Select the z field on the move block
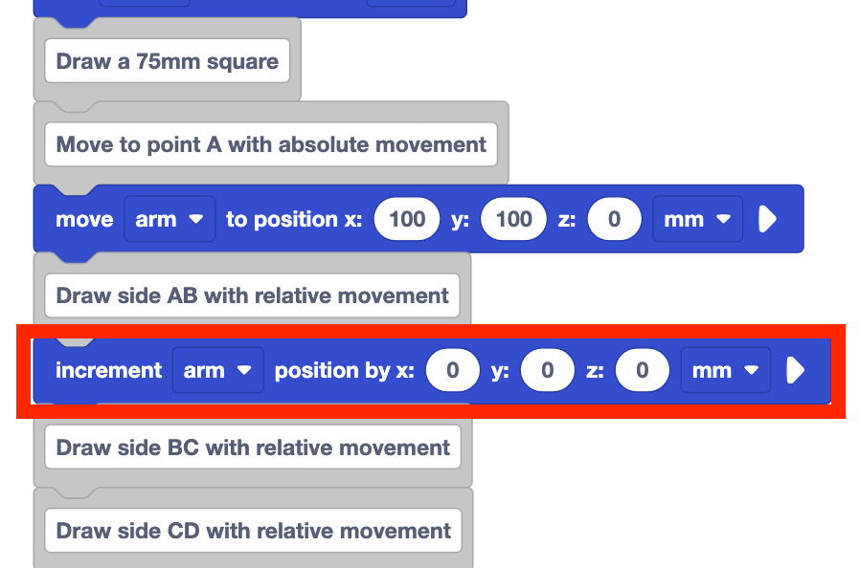The width and height of the screenshot is (860, 568). click(614, 219)
